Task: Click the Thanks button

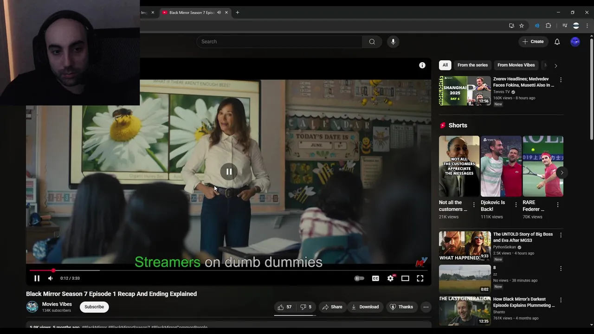Action: (401, 307)
